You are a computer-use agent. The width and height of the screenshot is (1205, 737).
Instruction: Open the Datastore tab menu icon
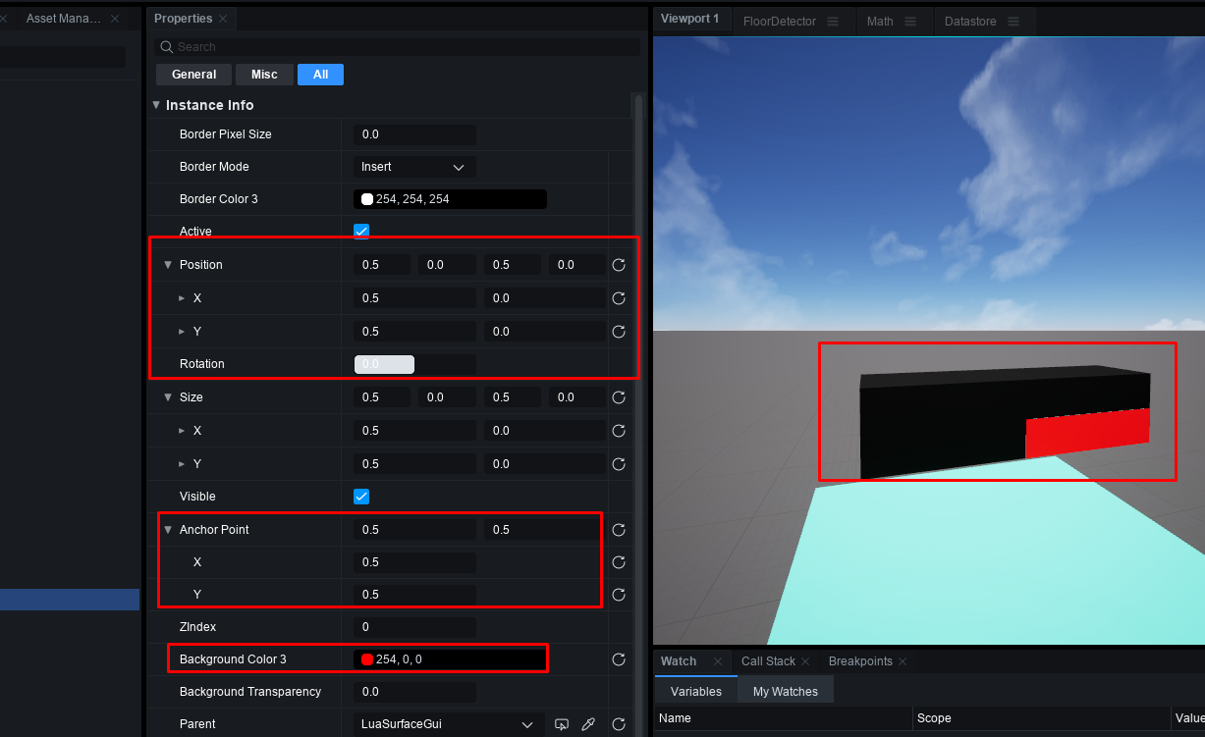click(x=1013, y=22)
